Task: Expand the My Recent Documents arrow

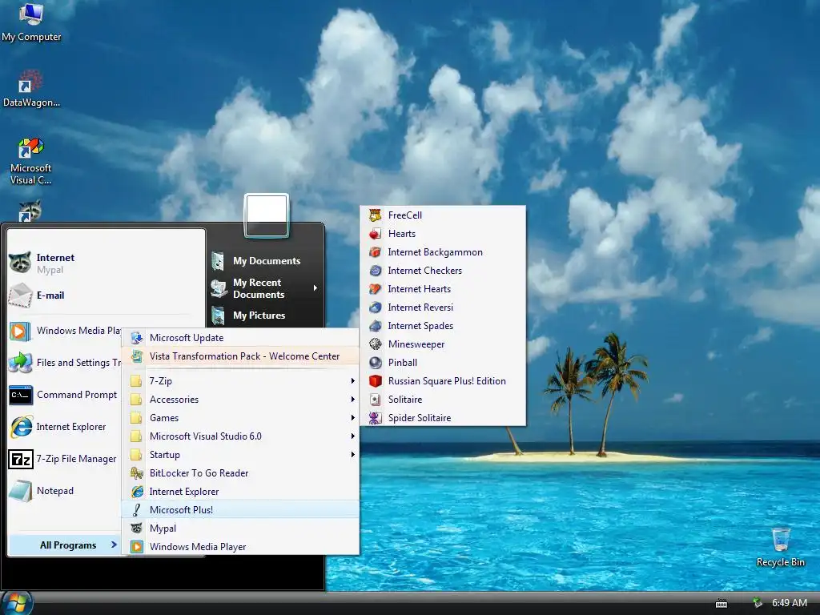Action: [x=316, y=288]
